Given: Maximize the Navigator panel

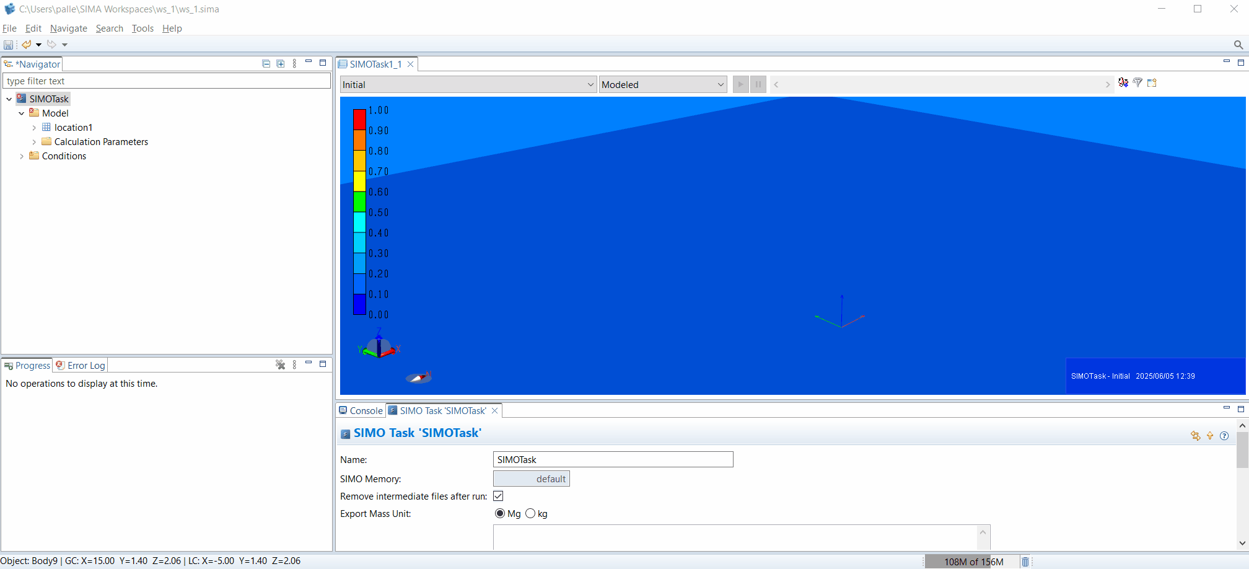Looking at the screenshot, I should 323,63.
